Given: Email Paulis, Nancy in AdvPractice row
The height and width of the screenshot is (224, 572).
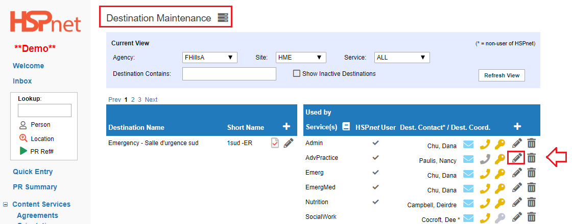Looking at the screenshot, I should pos(468,159).
